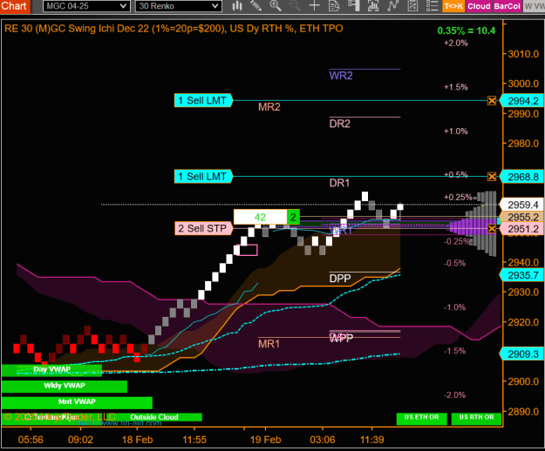The width and height of the screenshot is (545, 451).
Task: Click the 18 Feb time axis label
Action: point(137,440)
